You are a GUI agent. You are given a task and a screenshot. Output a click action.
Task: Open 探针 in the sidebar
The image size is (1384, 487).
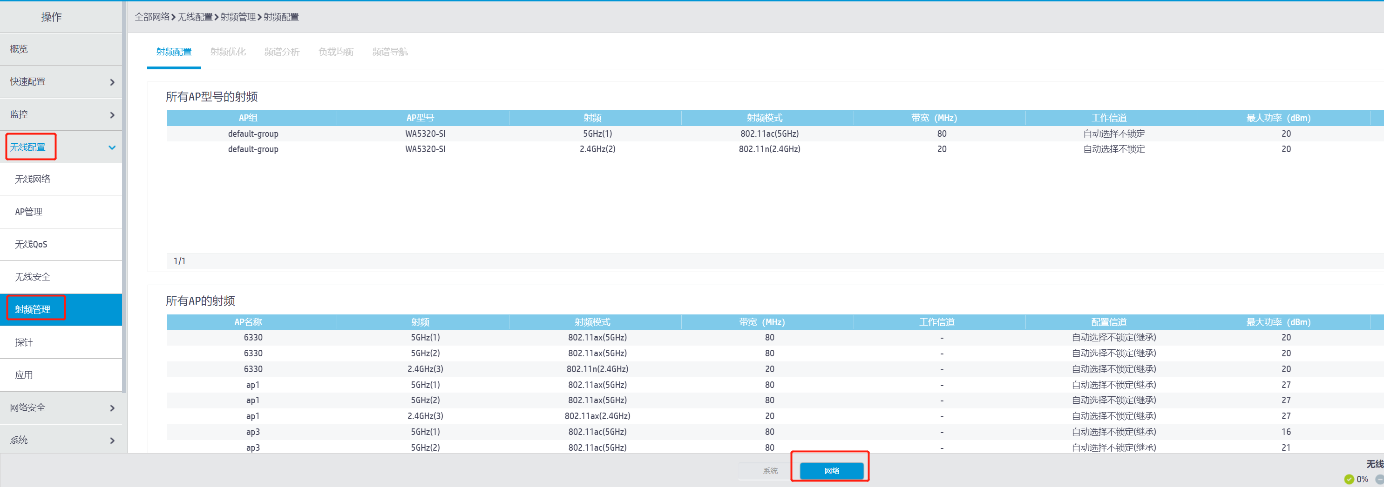61,342
